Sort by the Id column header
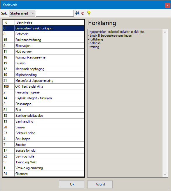171x191 pixels. coord(8,22)
